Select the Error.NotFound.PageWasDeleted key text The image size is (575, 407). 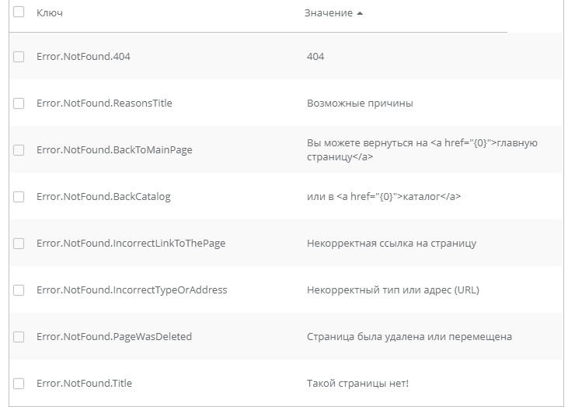[x=113, y=337]
